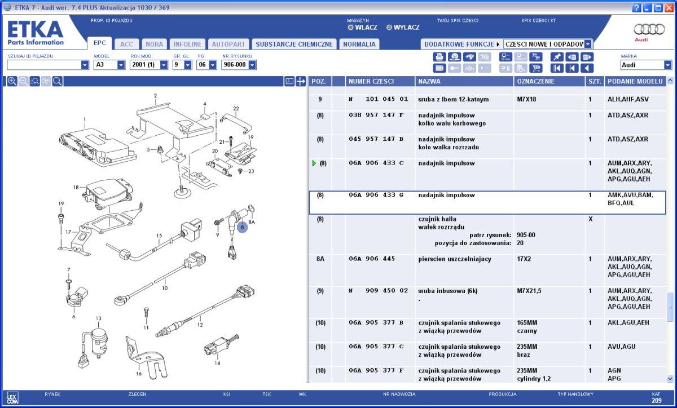Select part row 045 957 147 B
The image size is (677, 408).
487,147
